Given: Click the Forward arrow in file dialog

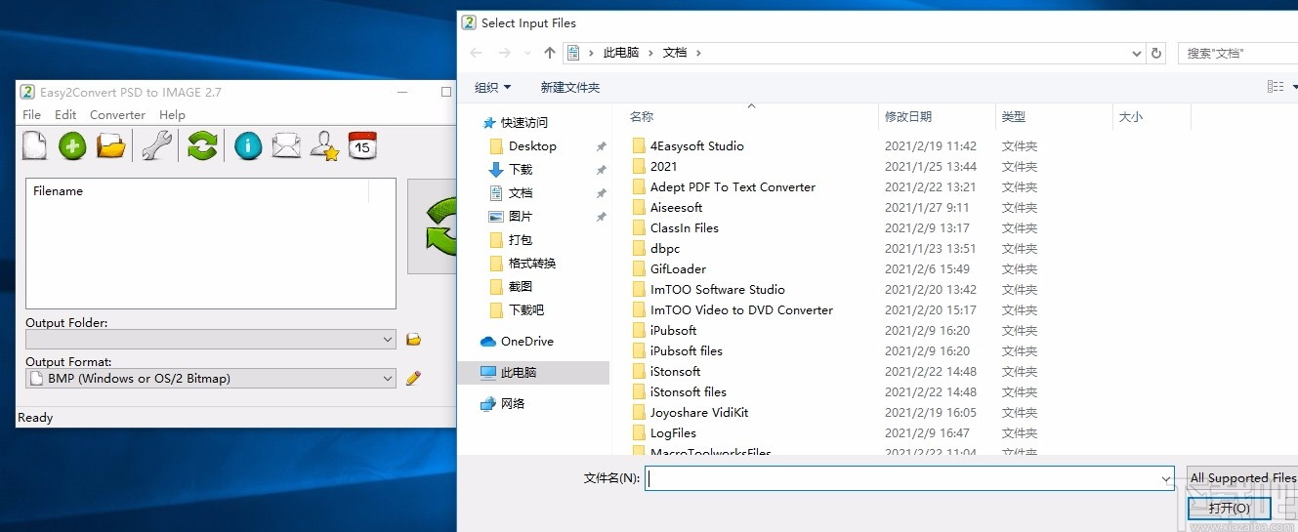Looking at the screenshot, I should 505,53.
